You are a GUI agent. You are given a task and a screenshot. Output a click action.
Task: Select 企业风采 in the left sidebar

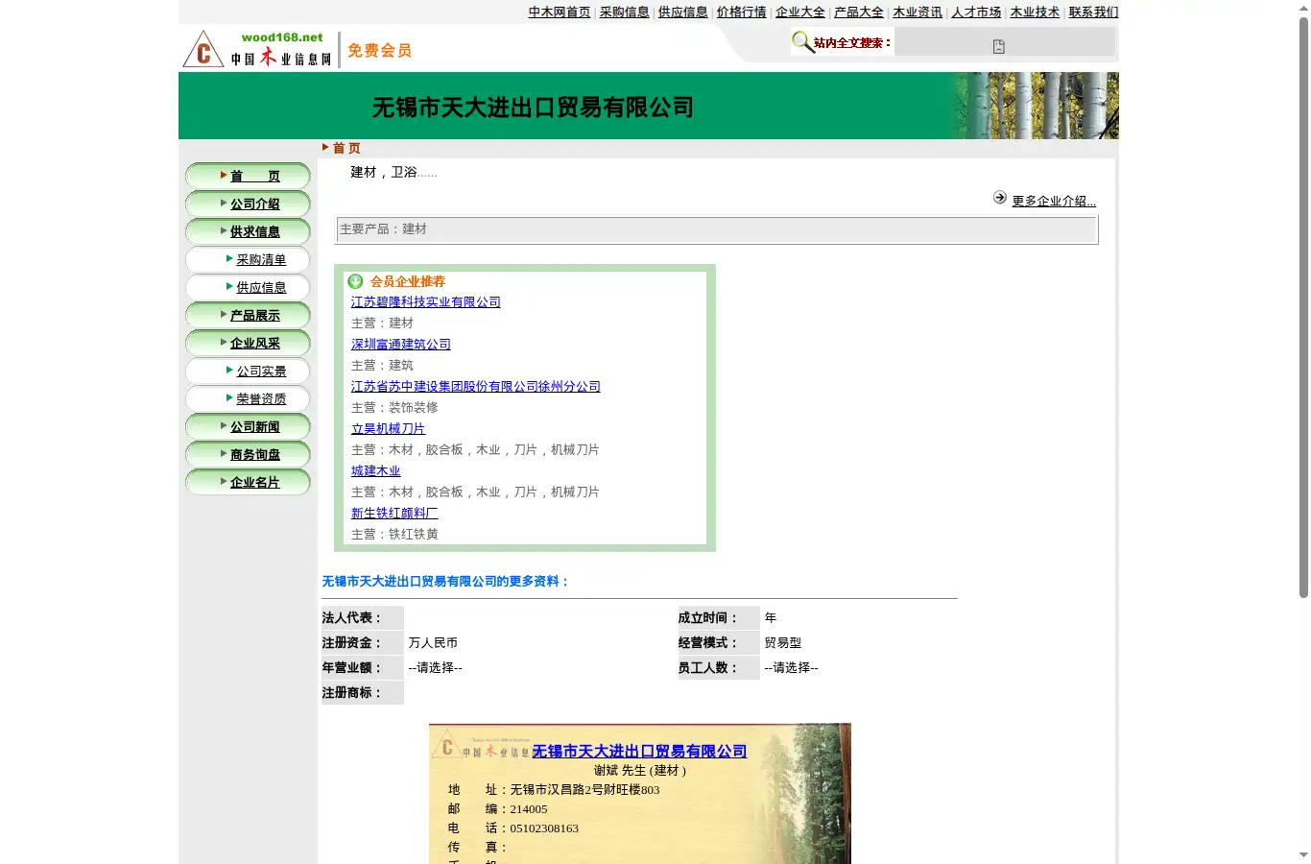click(255, 344)
